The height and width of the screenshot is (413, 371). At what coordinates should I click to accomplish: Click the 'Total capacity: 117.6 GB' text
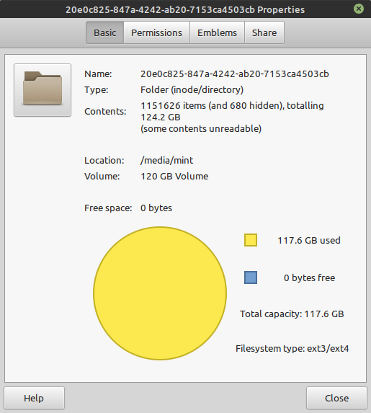point(292,314)
